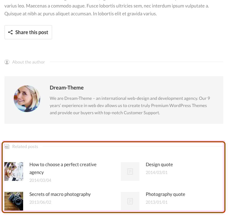This screenshot has width=228, height=215.
Task: Open the Photography quote post link
Action: point(165,194)
